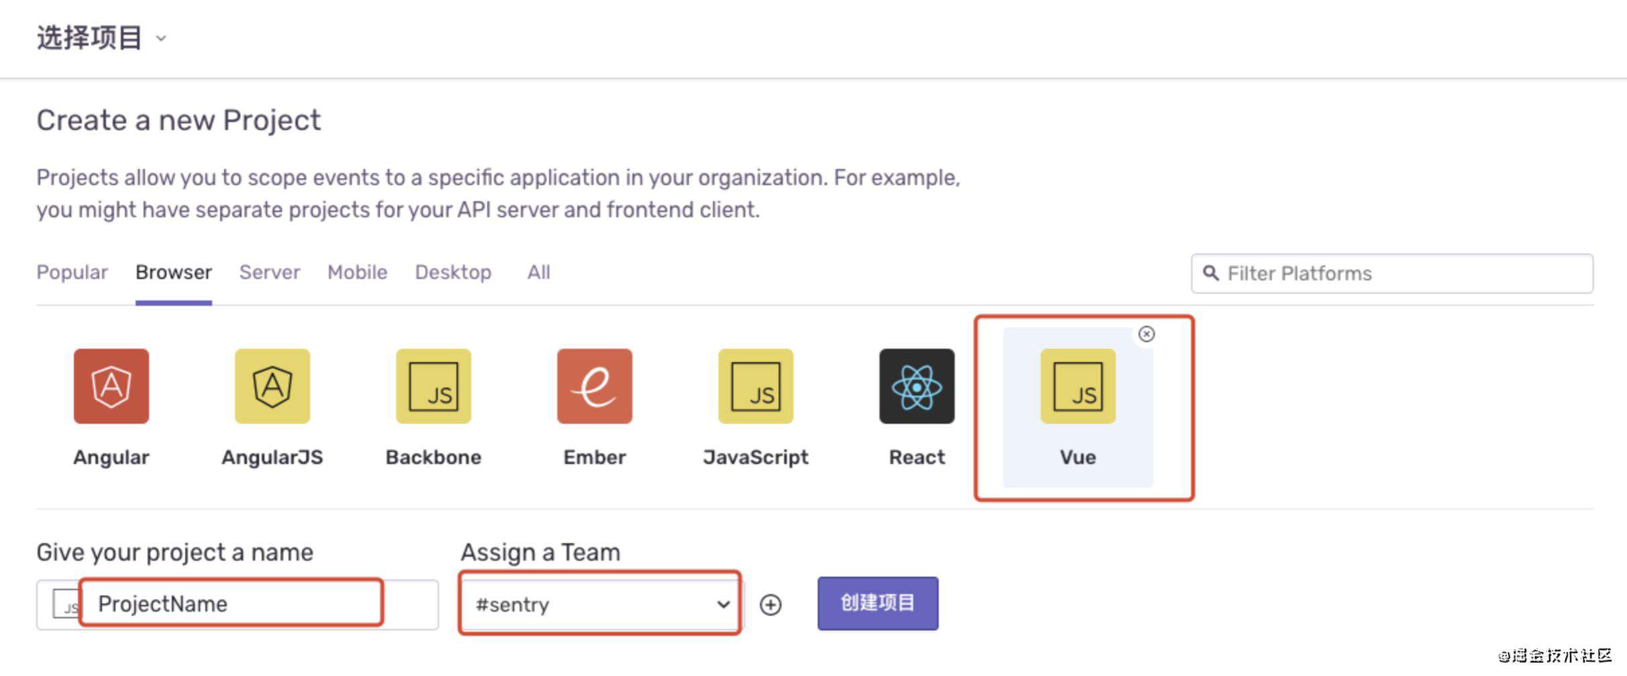Viewport: 1627px width, 676px height.
Task: Switch to the Server tab
Action: (x=270, y=272)
